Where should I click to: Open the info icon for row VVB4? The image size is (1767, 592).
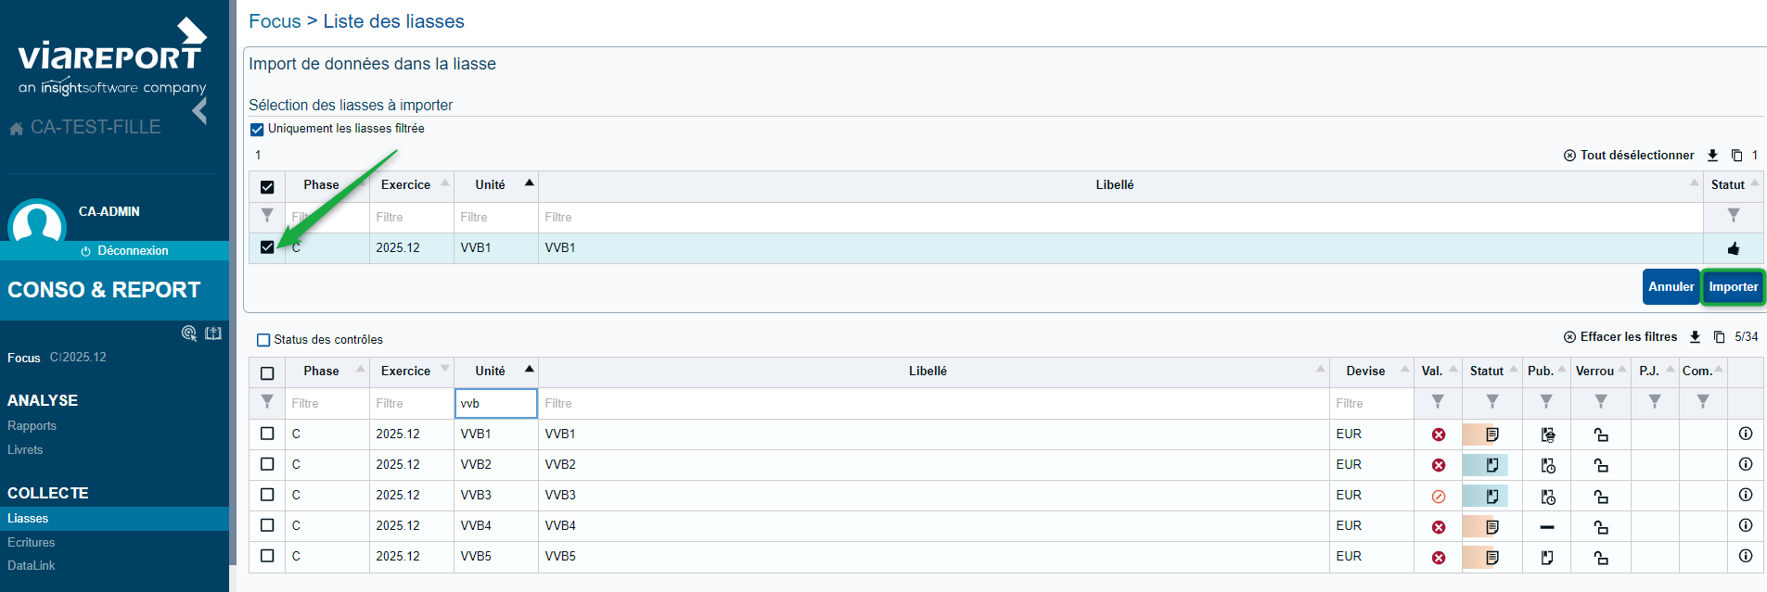tap(1745, 525)
